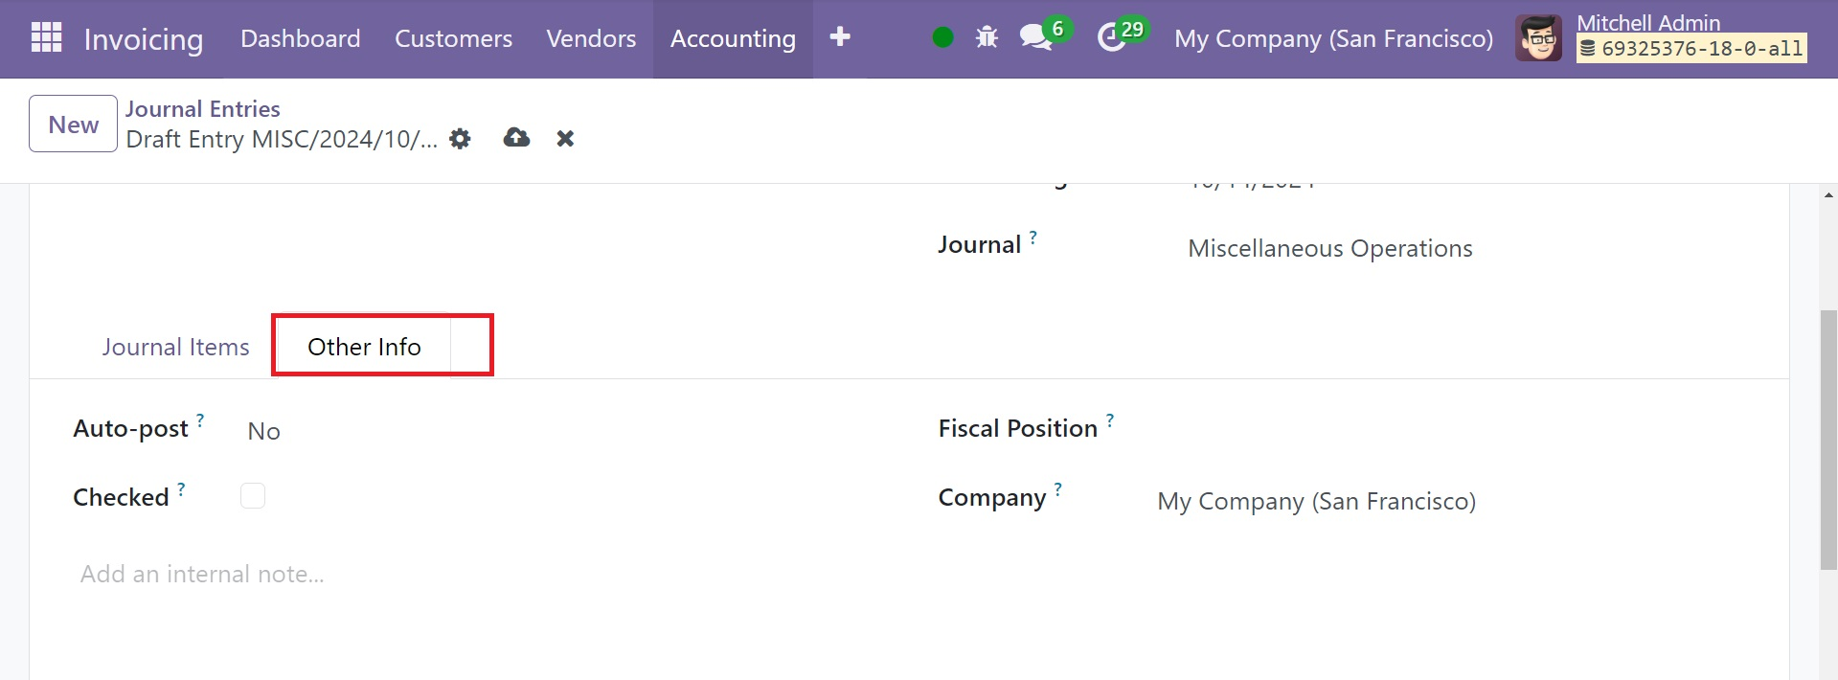Open the debug bug icon menu
The width and height of the screenshot is (1838, 680).
(987, 38)
